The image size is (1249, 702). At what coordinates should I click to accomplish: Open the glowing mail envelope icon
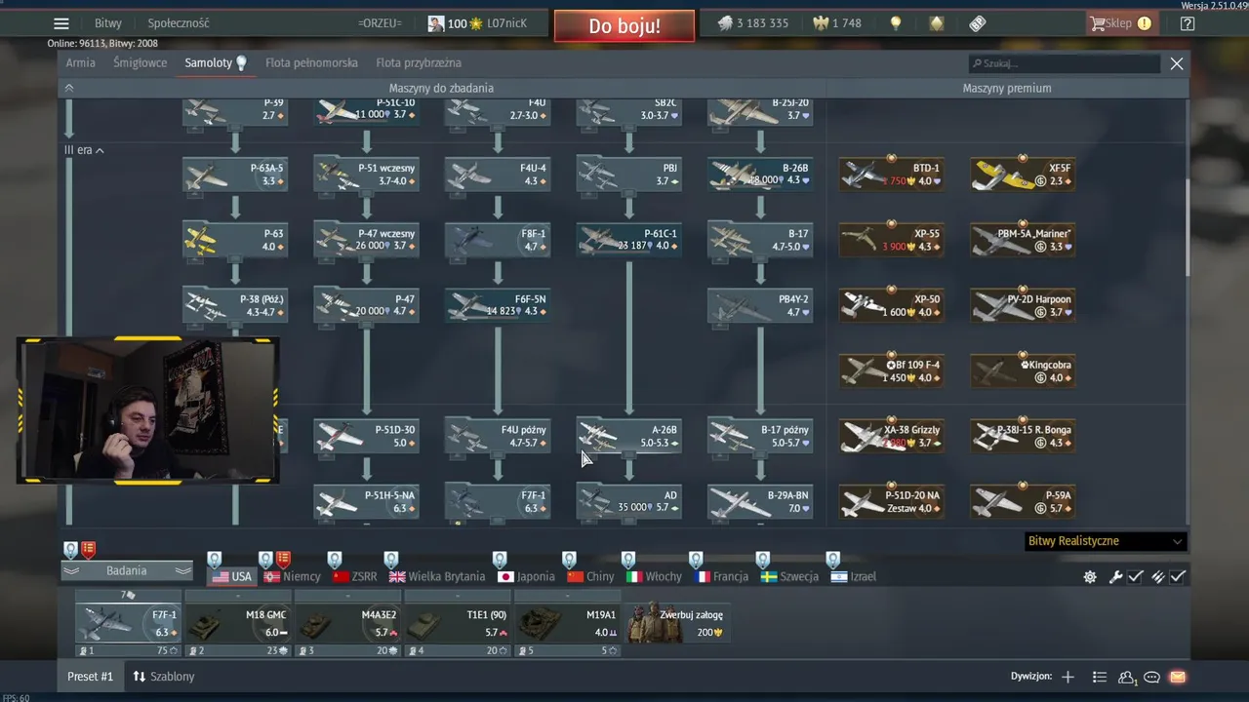(1177, 677)
